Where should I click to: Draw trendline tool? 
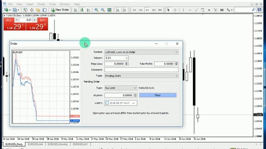[x=196, y=10]
